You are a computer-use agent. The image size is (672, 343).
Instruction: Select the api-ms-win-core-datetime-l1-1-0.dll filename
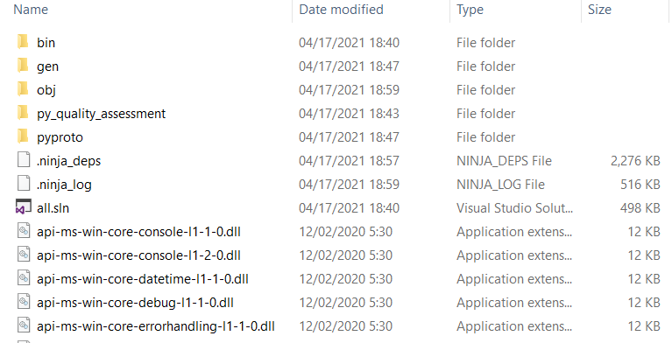[x=143, y=279]
